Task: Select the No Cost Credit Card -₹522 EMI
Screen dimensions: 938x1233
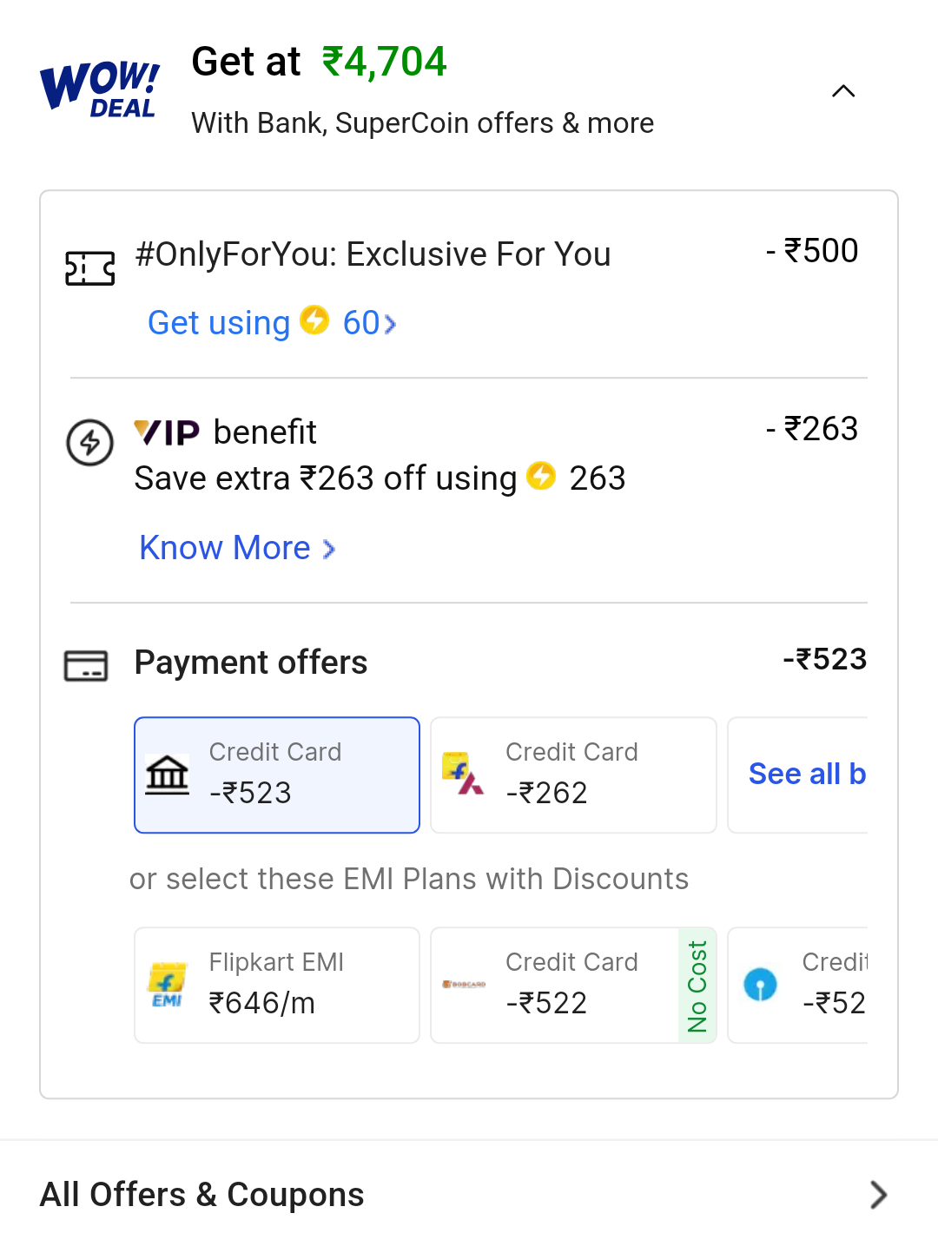Action: pos(573,985)
